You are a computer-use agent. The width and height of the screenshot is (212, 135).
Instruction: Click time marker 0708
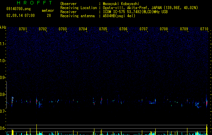pos(164,29)
